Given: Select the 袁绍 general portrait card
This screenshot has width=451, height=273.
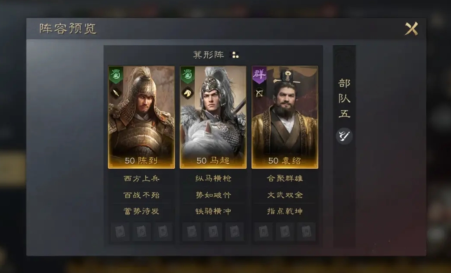Looking at the screenshot, I should point(285,117).
